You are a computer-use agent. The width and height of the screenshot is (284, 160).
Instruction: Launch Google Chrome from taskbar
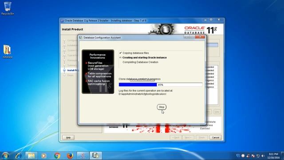57,156
